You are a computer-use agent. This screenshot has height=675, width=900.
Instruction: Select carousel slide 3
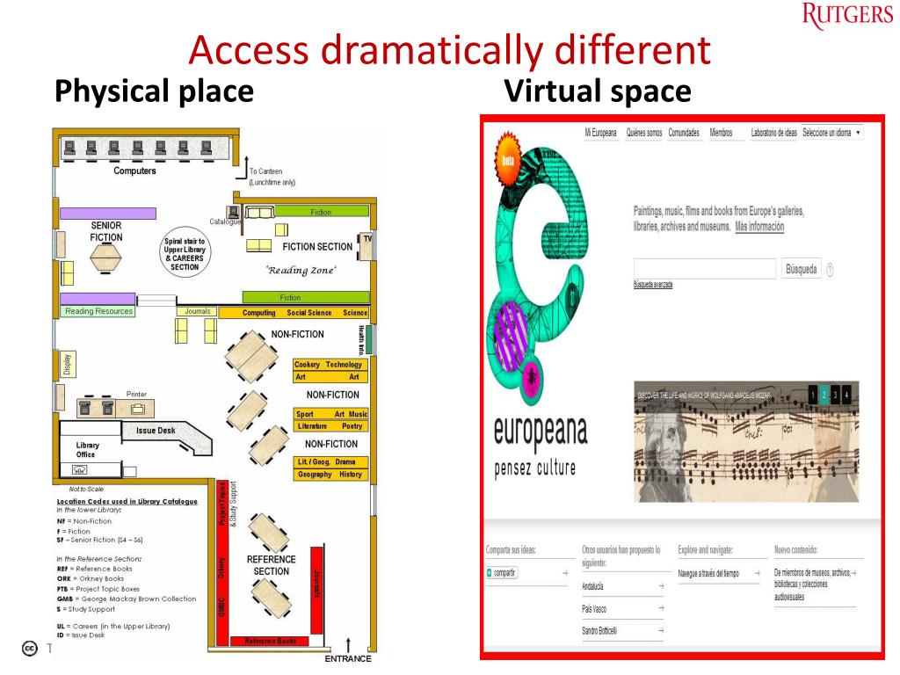pos(835,395)
